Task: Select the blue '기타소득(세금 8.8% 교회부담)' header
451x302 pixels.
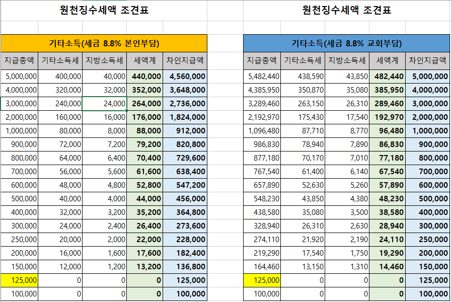Action: click(347, 43)
